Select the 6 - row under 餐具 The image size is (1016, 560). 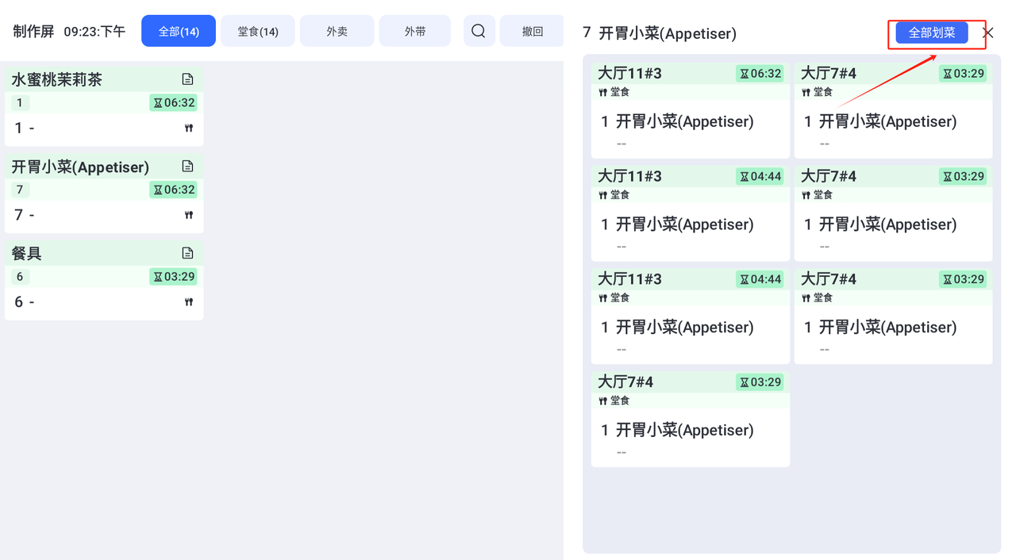[104, 302]
